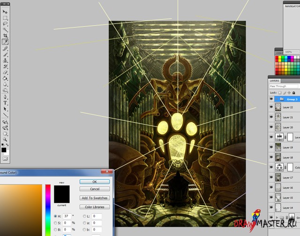Click the Add To Swatches button

95,198
